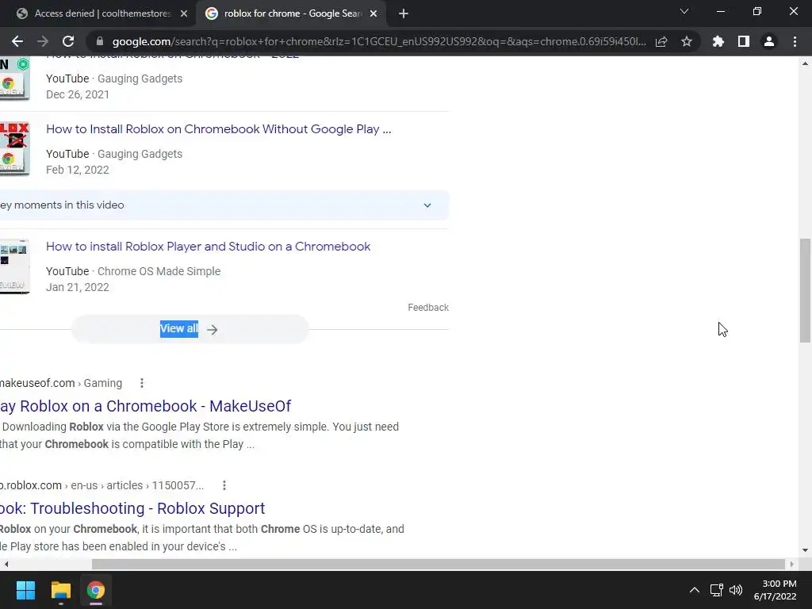Click vertical scrollbar thumb
The height and width of the screenshot is (609, 812).
805,290
